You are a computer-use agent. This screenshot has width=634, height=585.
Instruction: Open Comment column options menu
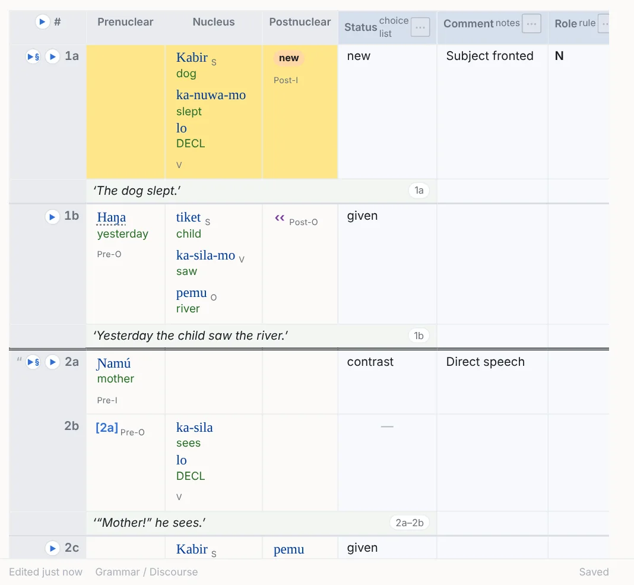531,24
